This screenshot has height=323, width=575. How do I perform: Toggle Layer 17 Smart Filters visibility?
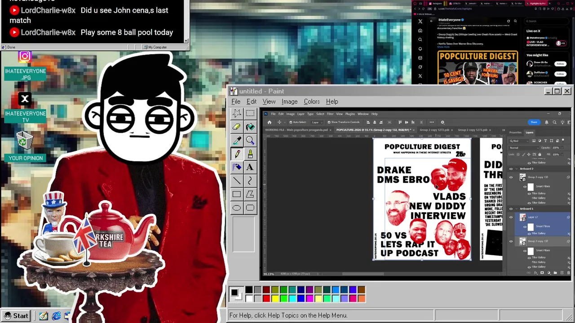(x=525, y=227)
